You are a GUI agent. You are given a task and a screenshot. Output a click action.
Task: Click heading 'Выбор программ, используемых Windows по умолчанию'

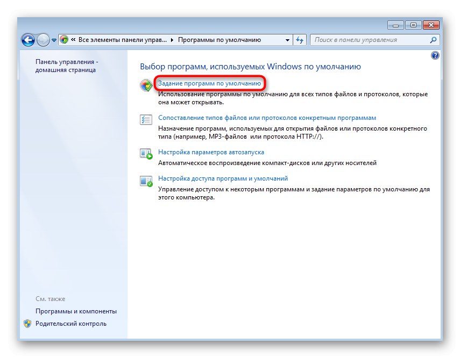tap(250, 67)
